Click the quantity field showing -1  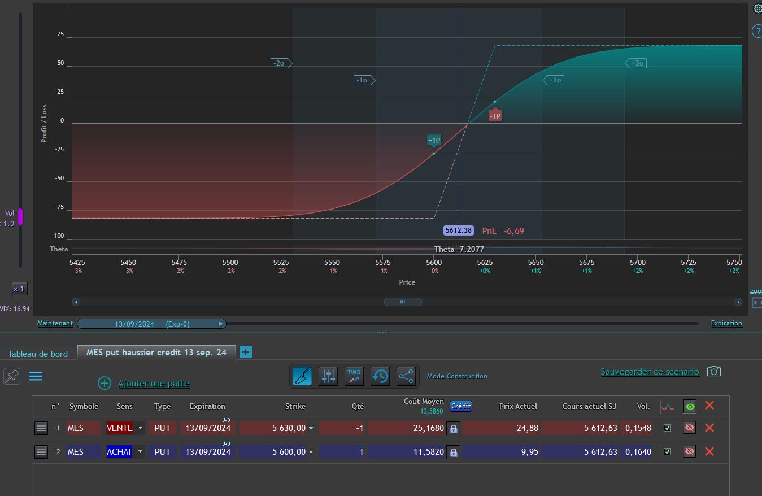[342, 428]
